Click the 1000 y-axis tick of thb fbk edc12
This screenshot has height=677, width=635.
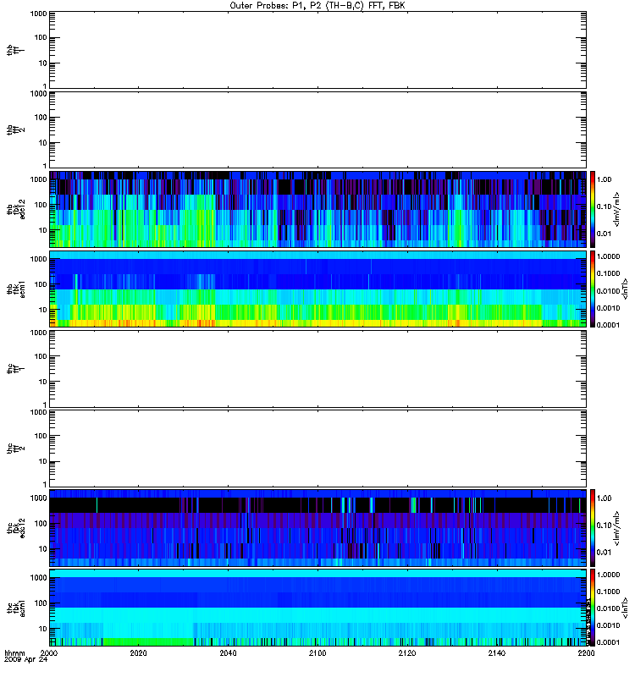(x=38, y=179)
